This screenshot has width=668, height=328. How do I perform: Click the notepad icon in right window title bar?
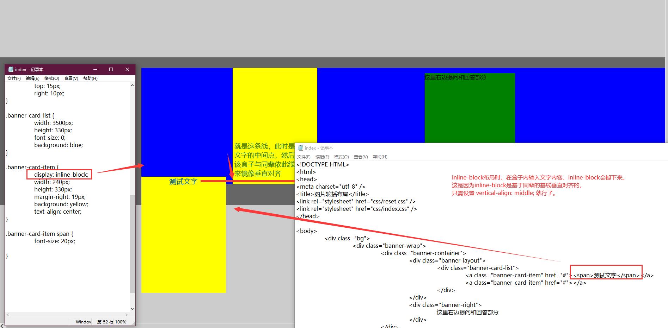tap(300, 148)
